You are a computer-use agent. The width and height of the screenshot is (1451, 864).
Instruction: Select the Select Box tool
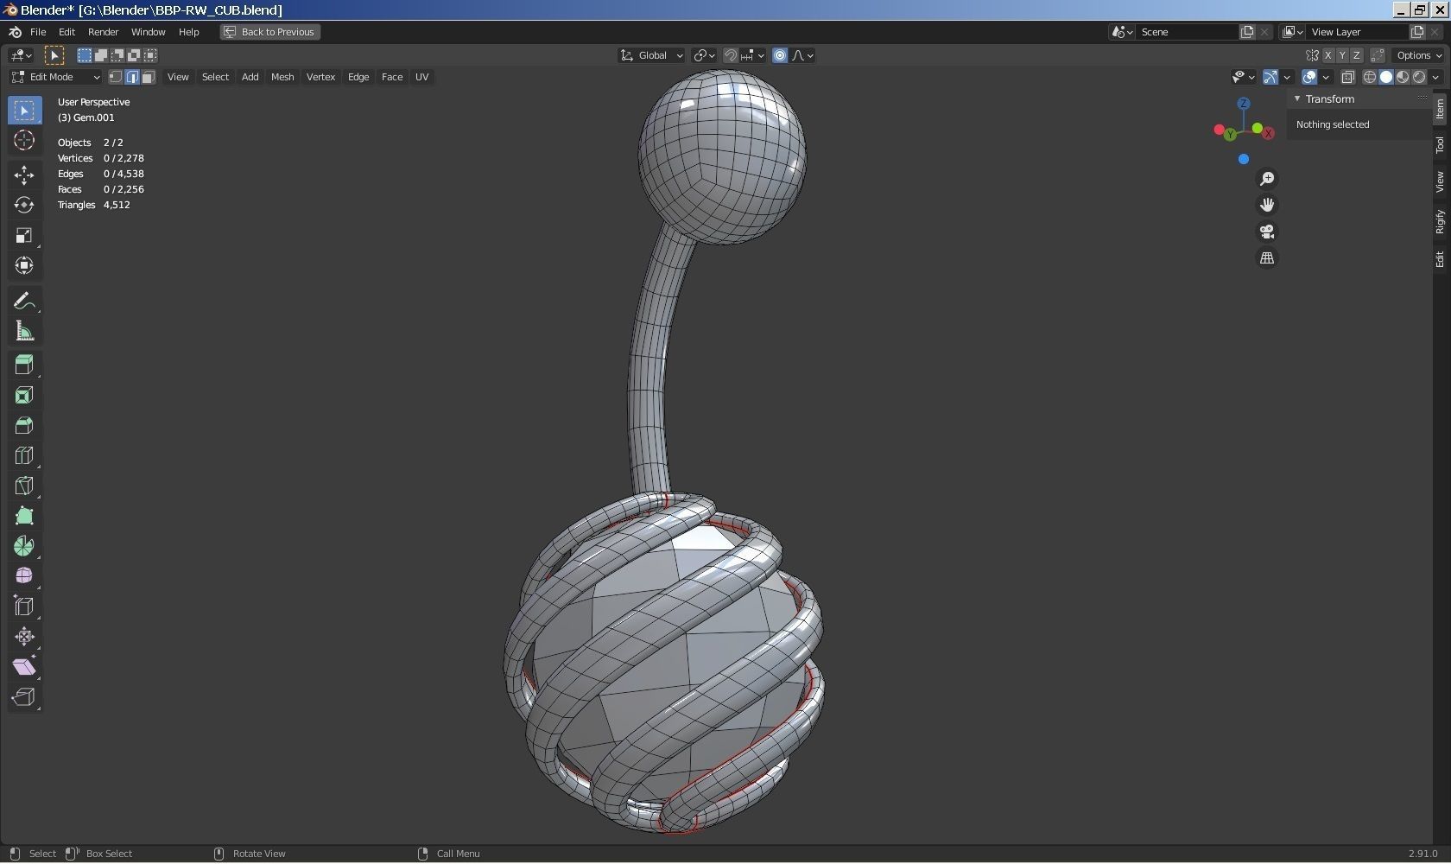[24, 111]
